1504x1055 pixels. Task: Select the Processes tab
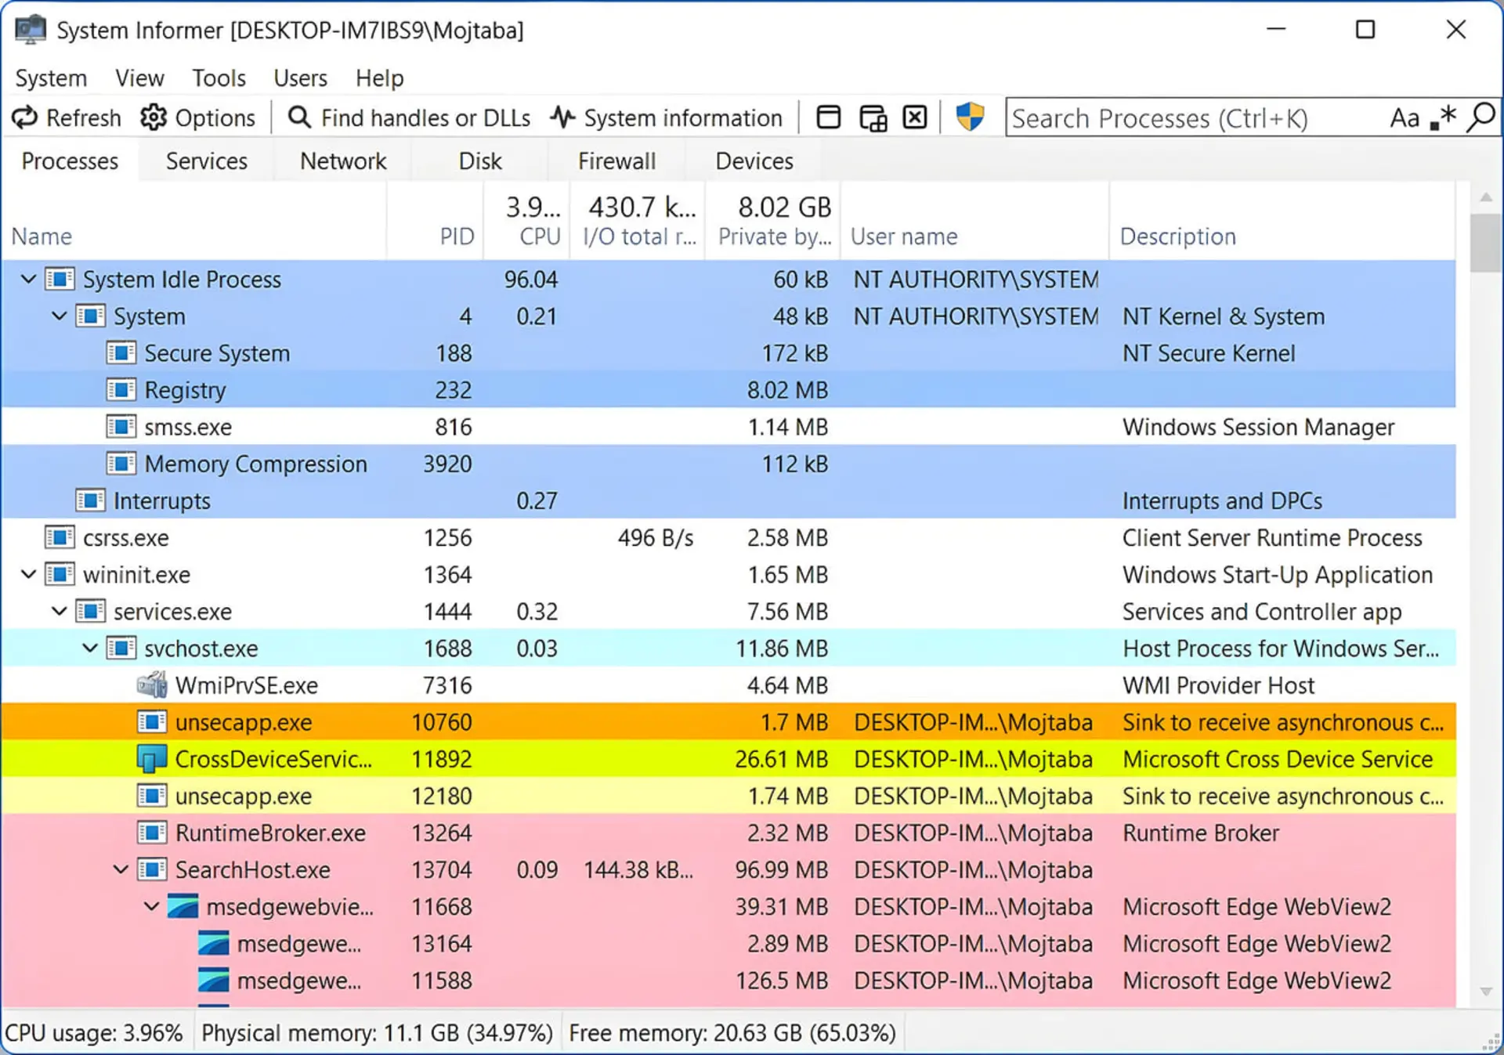pos(70,161)
